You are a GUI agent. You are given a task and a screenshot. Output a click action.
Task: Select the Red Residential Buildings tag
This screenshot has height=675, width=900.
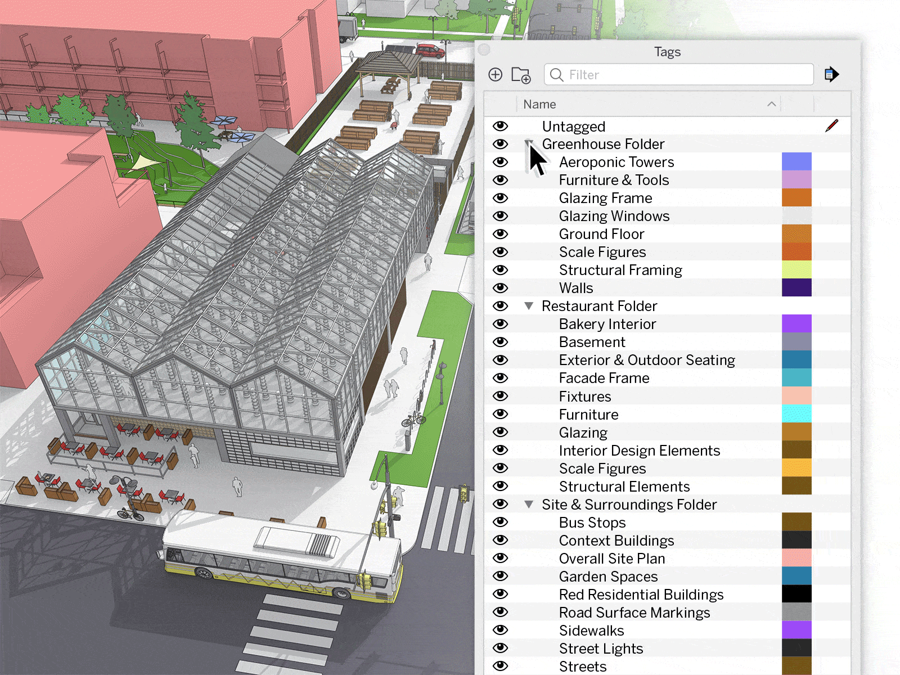641,595
